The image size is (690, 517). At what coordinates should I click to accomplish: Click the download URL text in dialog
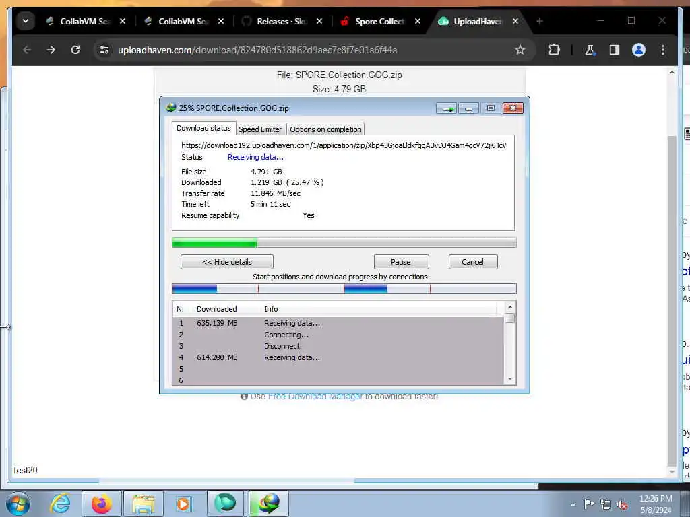344,145
